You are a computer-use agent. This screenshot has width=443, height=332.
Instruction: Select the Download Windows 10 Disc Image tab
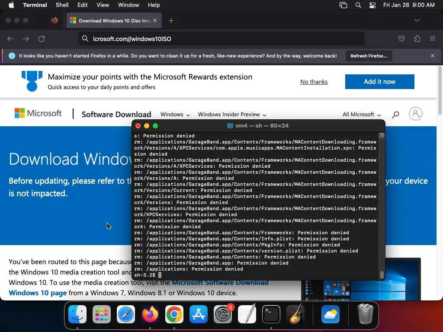(x=114, y=20)
